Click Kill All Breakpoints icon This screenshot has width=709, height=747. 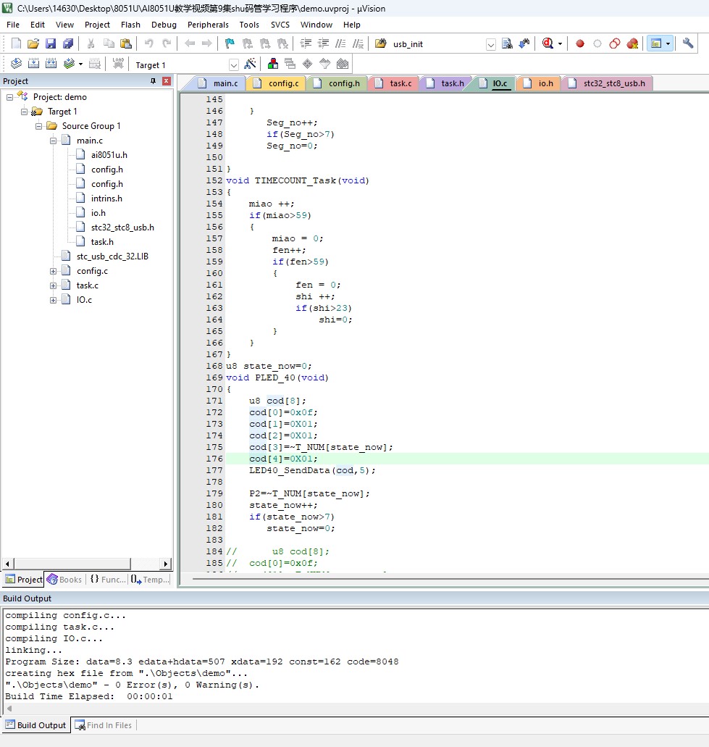pyautogui.click(x=632, y=43)
